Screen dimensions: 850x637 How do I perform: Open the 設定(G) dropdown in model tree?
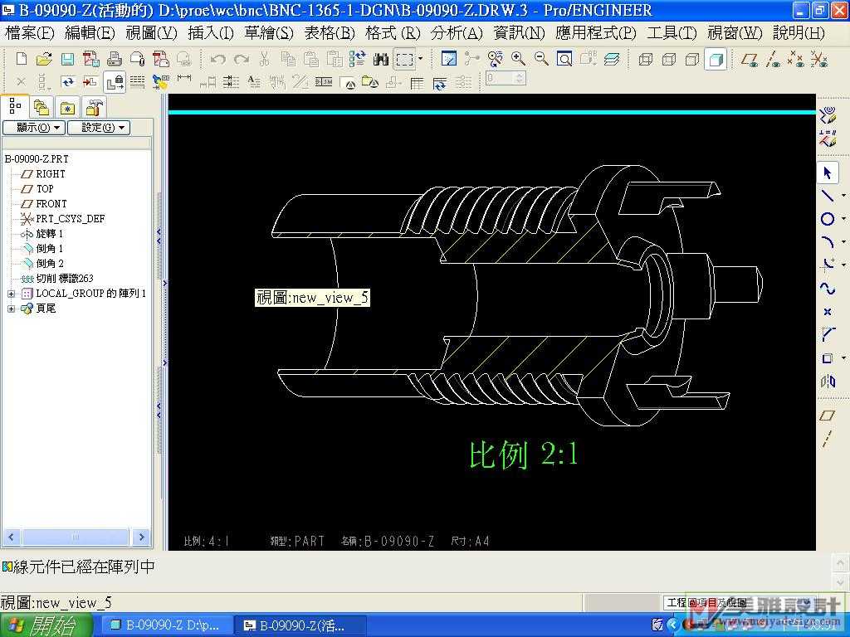[x=98, y=128]
